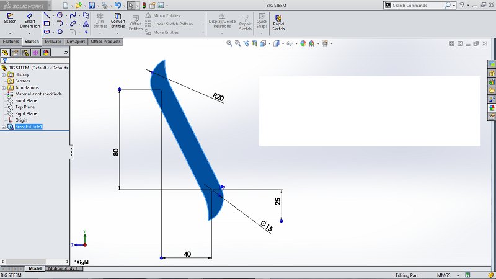Click the Save icon
496x279 pixels.
pos(91,6)
